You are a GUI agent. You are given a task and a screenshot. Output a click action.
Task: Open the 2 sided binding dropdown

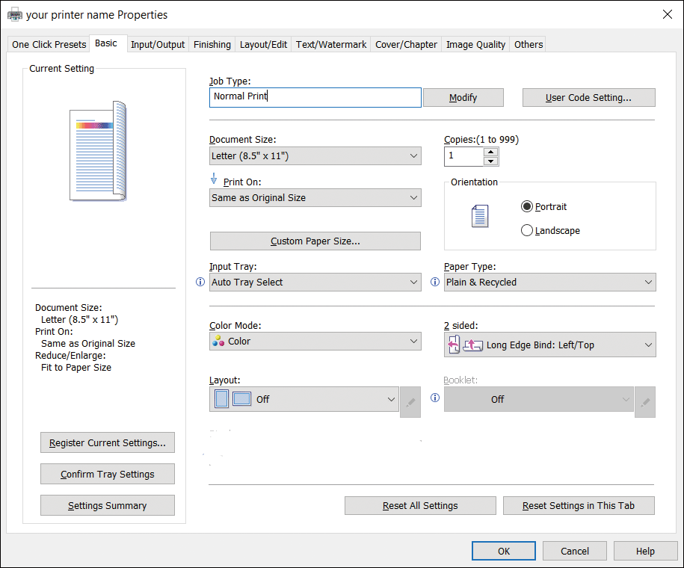(550, 345)
